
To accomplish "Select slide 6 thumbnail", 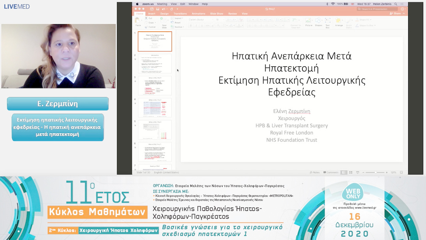I will 155,152.
